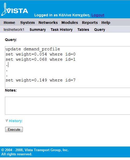Image resolution: width=130 pixels, height=160 pixels.
Task: Switch to the Task History tab
Action: click(62, 30)
